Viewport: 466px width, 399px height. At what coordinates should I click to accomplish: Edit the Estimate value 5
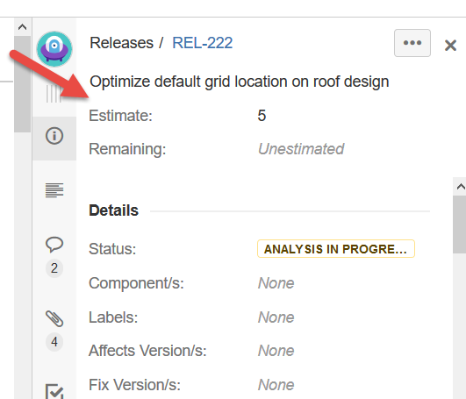(262, 116)
